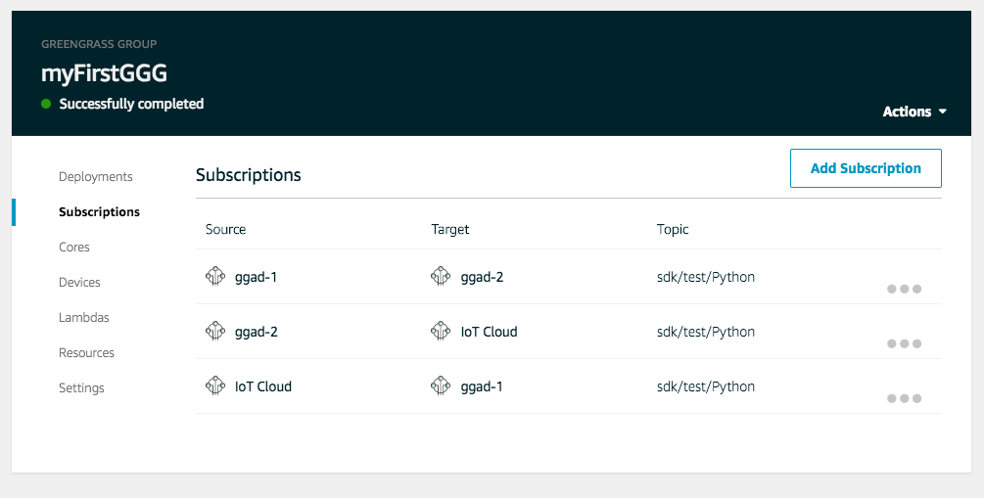
Task: Click the myFirstGGG group title
Action: pos(104,73)
